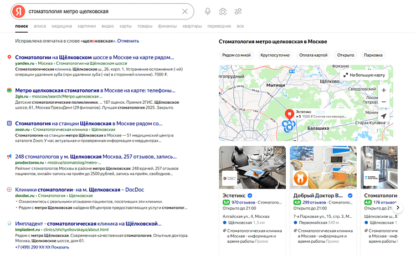Screen dimensions: 416x255
Task: Click prodoctorov favicon next to fourth result
Action: click(x=9, y=156)
